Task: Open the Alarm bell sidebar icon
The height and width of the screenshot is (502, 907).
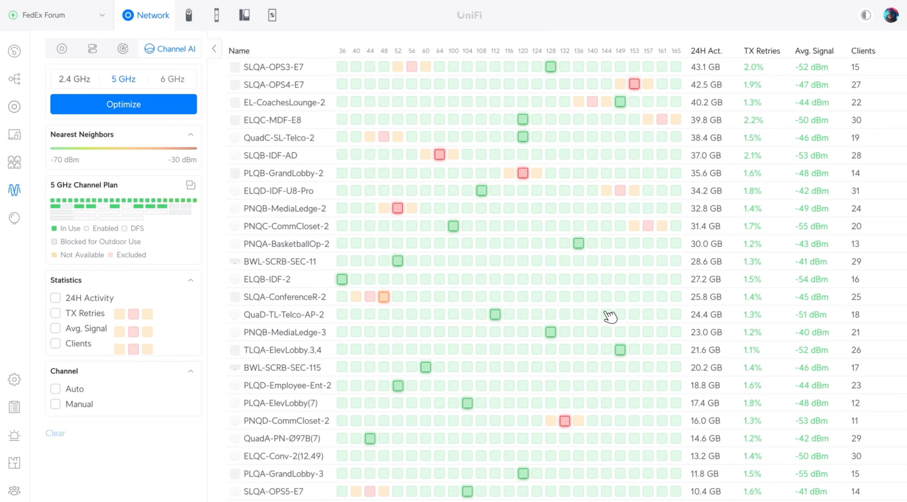Action: (14, 435)
